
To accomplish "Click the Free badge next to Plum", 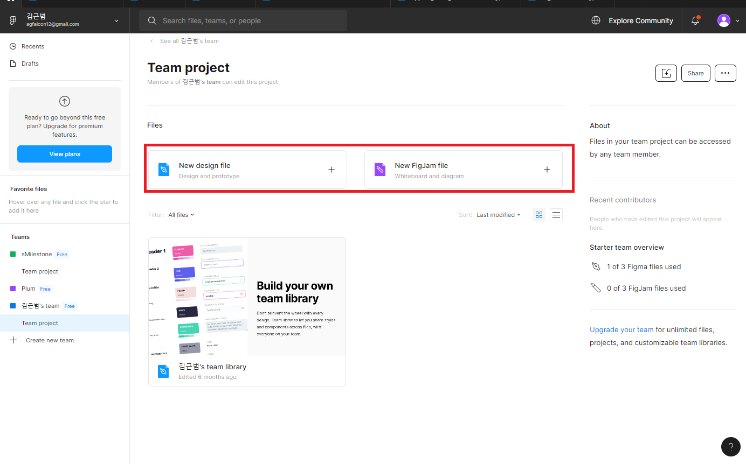I will click(x=45, y=289).
